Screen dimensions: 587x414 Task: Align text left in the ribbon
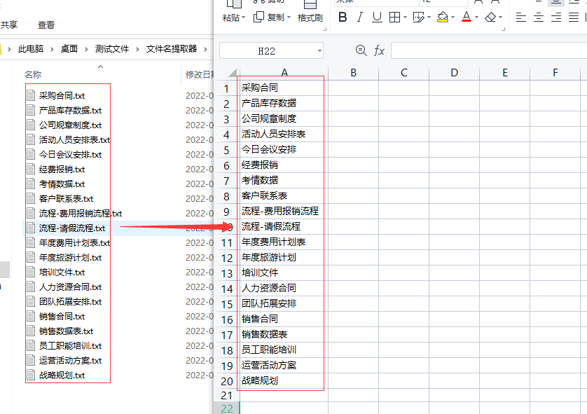coord(521,18)
